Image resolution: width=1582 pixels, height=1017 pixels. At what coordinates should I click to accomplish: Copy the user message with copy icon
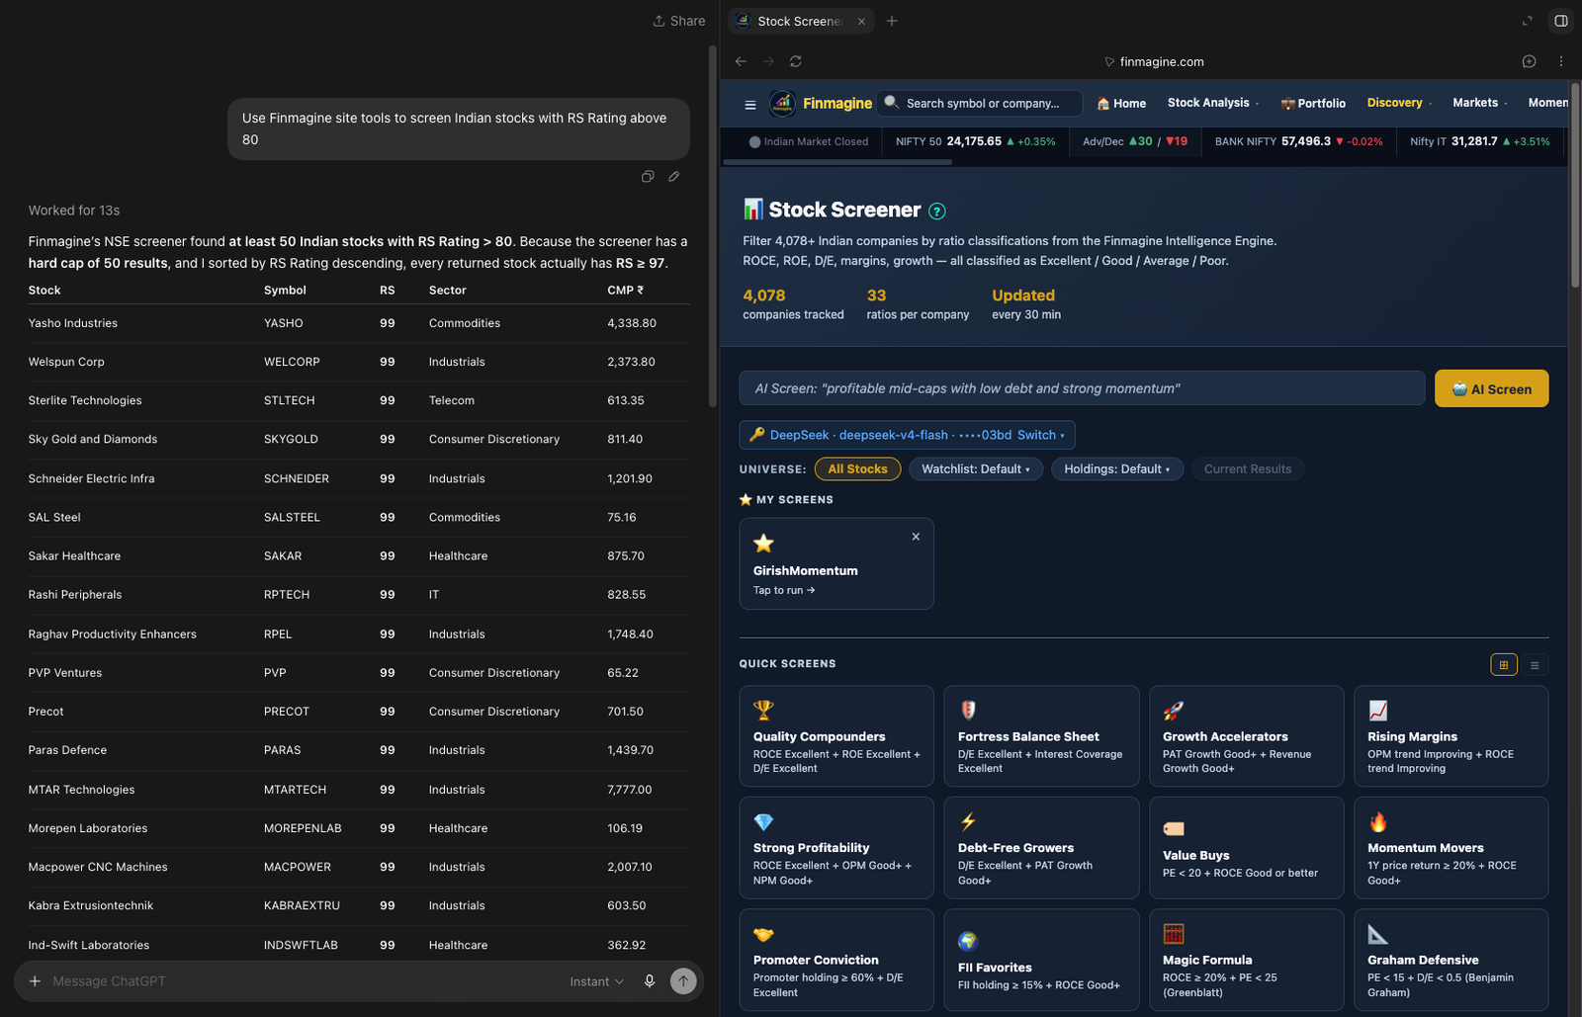(648, 176)
